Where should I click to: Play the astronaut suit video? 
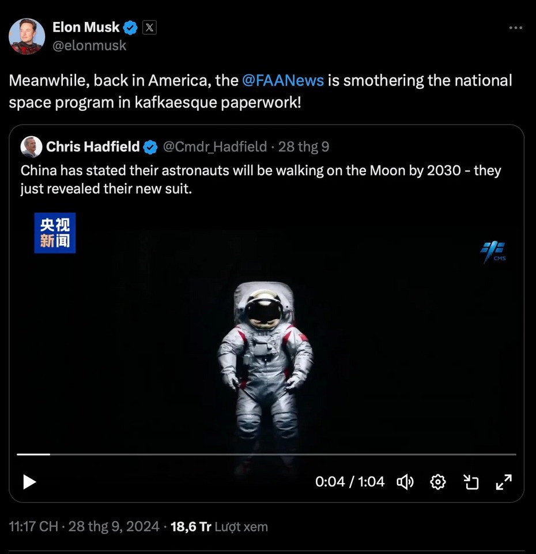29,482
